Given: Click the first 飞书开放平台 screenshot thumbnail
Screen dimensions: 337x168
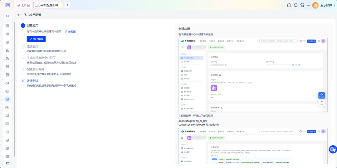Looking at the screenshot, I should click(x=253, y=75).
